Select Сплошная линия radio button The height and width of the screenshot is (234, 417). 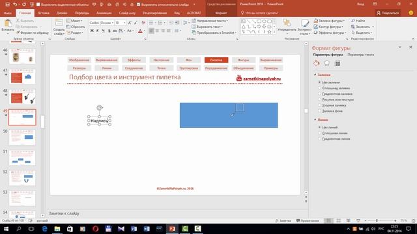(x=320, y=133)
